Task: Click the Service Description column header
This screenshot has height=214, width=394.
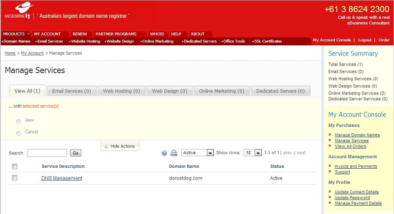Action: pyautogui.click(x=63, y=166)
